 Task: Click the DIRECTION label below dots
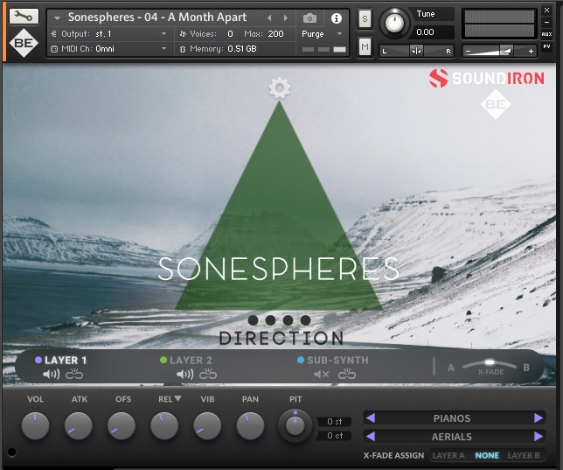(x=281, y=338)
